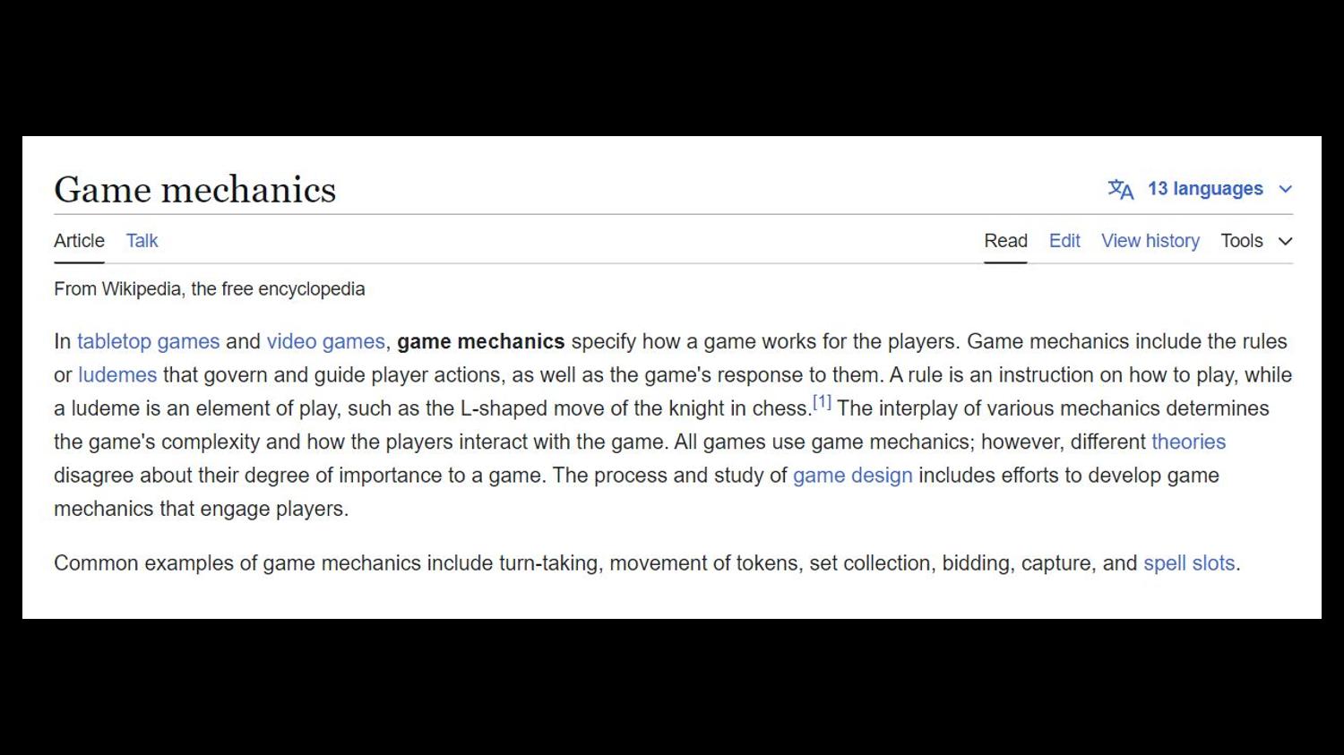
Task: Click the bolded game mechanics term
Action: [x=480, y=341]
